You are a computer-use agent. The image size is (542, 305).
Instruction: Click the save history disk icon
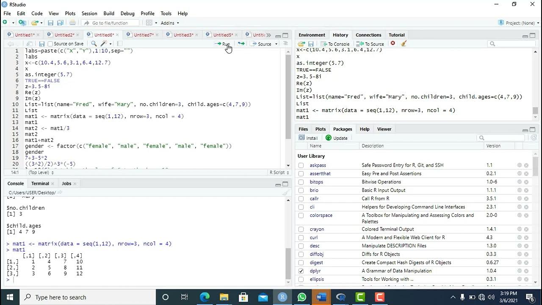pyautogui.click(x=311, y=44)
